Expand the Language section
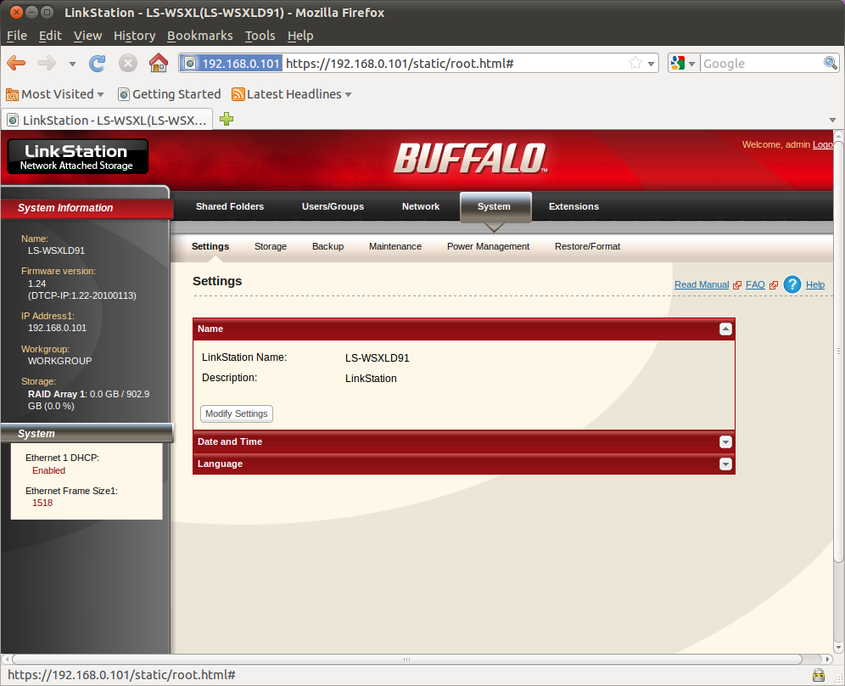The width and height of the screenshot is (845, 686). (x=725, y=464)
